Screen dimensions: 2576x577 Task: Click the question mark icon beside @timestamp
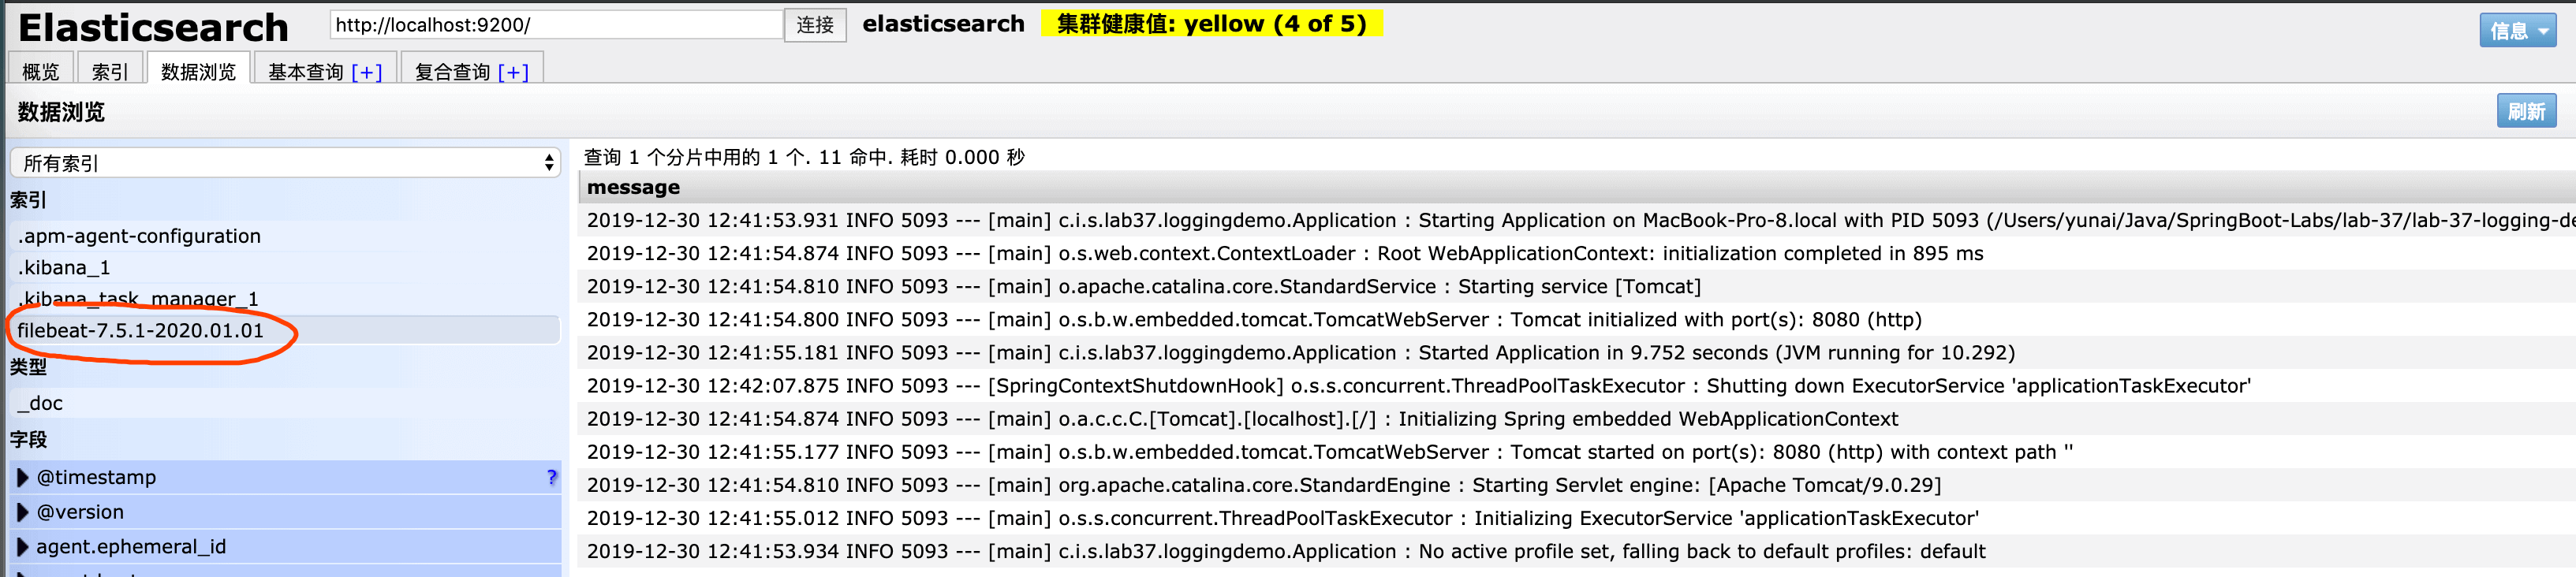coord(551,477)
